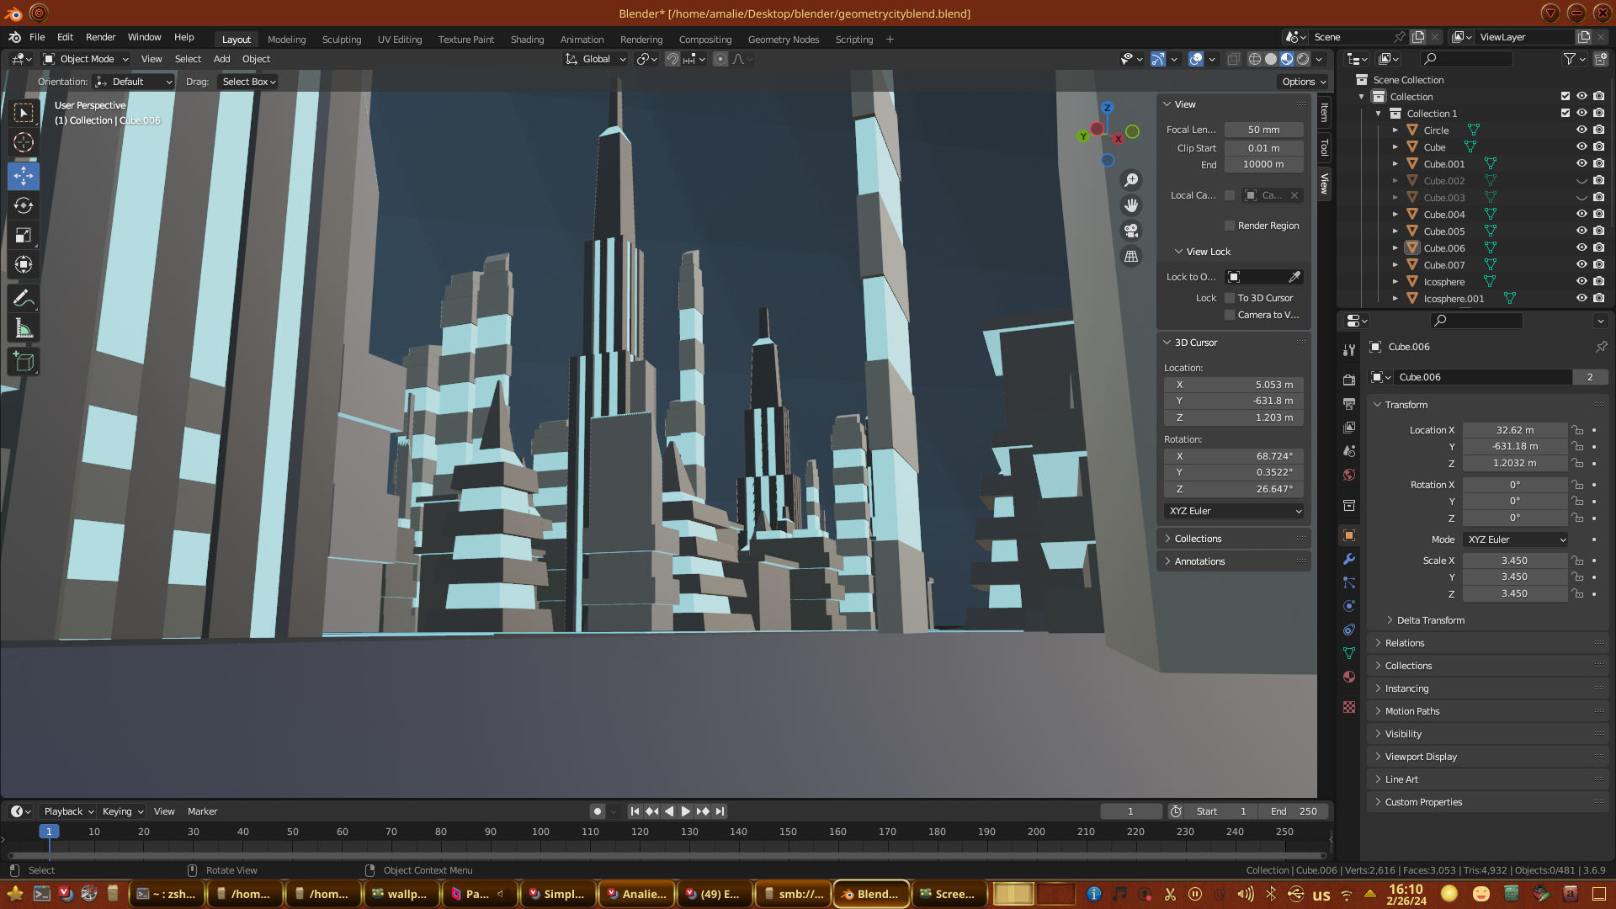The height and width of the screenshot is (909, 1616).
Task: Click the Options button in the viewport header
Action: tap(1304, 82)
